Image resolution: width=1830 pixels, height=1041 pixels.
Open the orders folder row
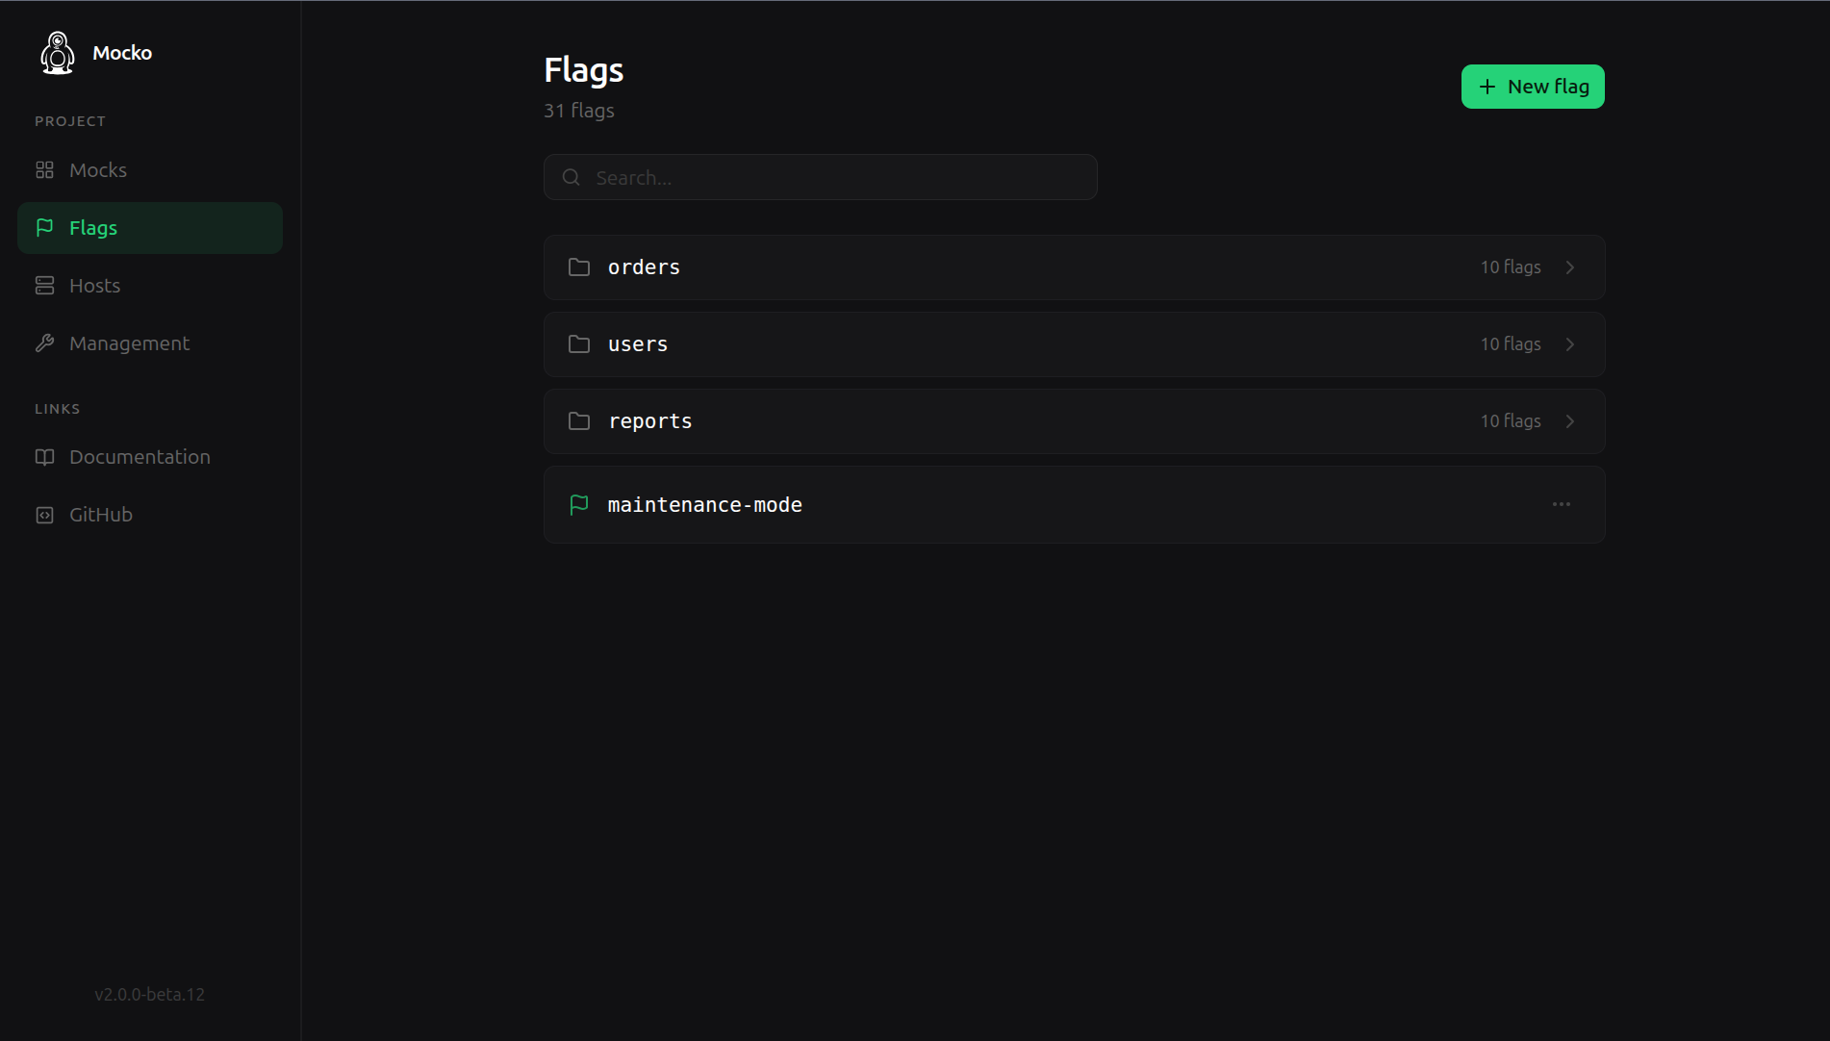[x=1075, y=267]
